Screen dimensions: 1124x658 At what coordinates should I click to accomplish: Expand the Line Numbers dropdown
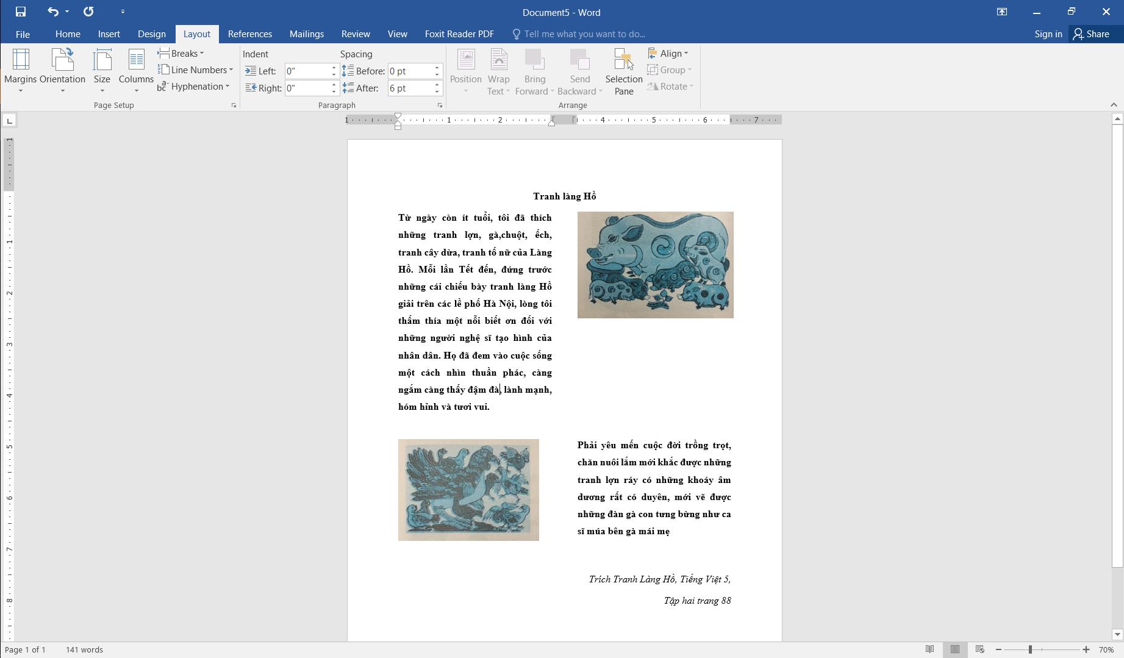coord(196,70)
